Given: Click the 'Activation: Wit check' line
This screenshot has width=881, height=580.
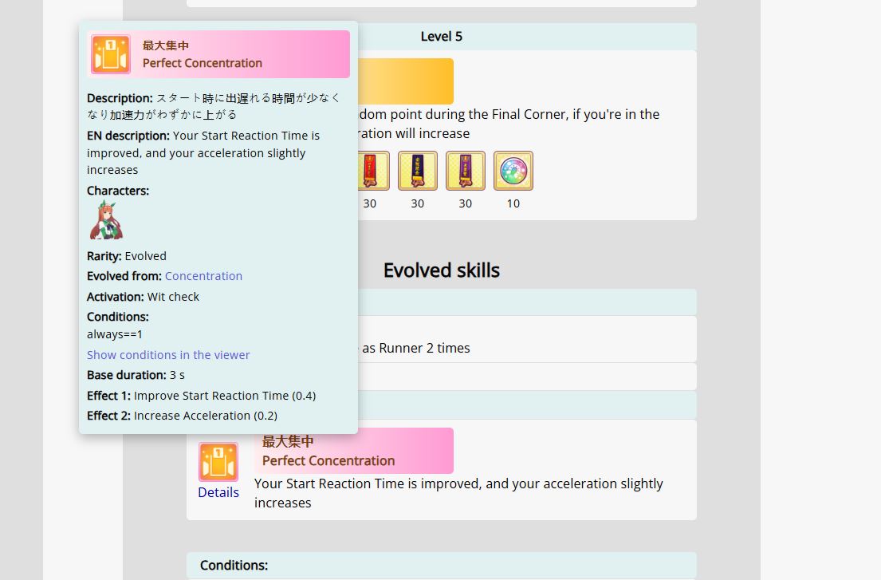Looking at the screenshot, I should pos(143,297).
